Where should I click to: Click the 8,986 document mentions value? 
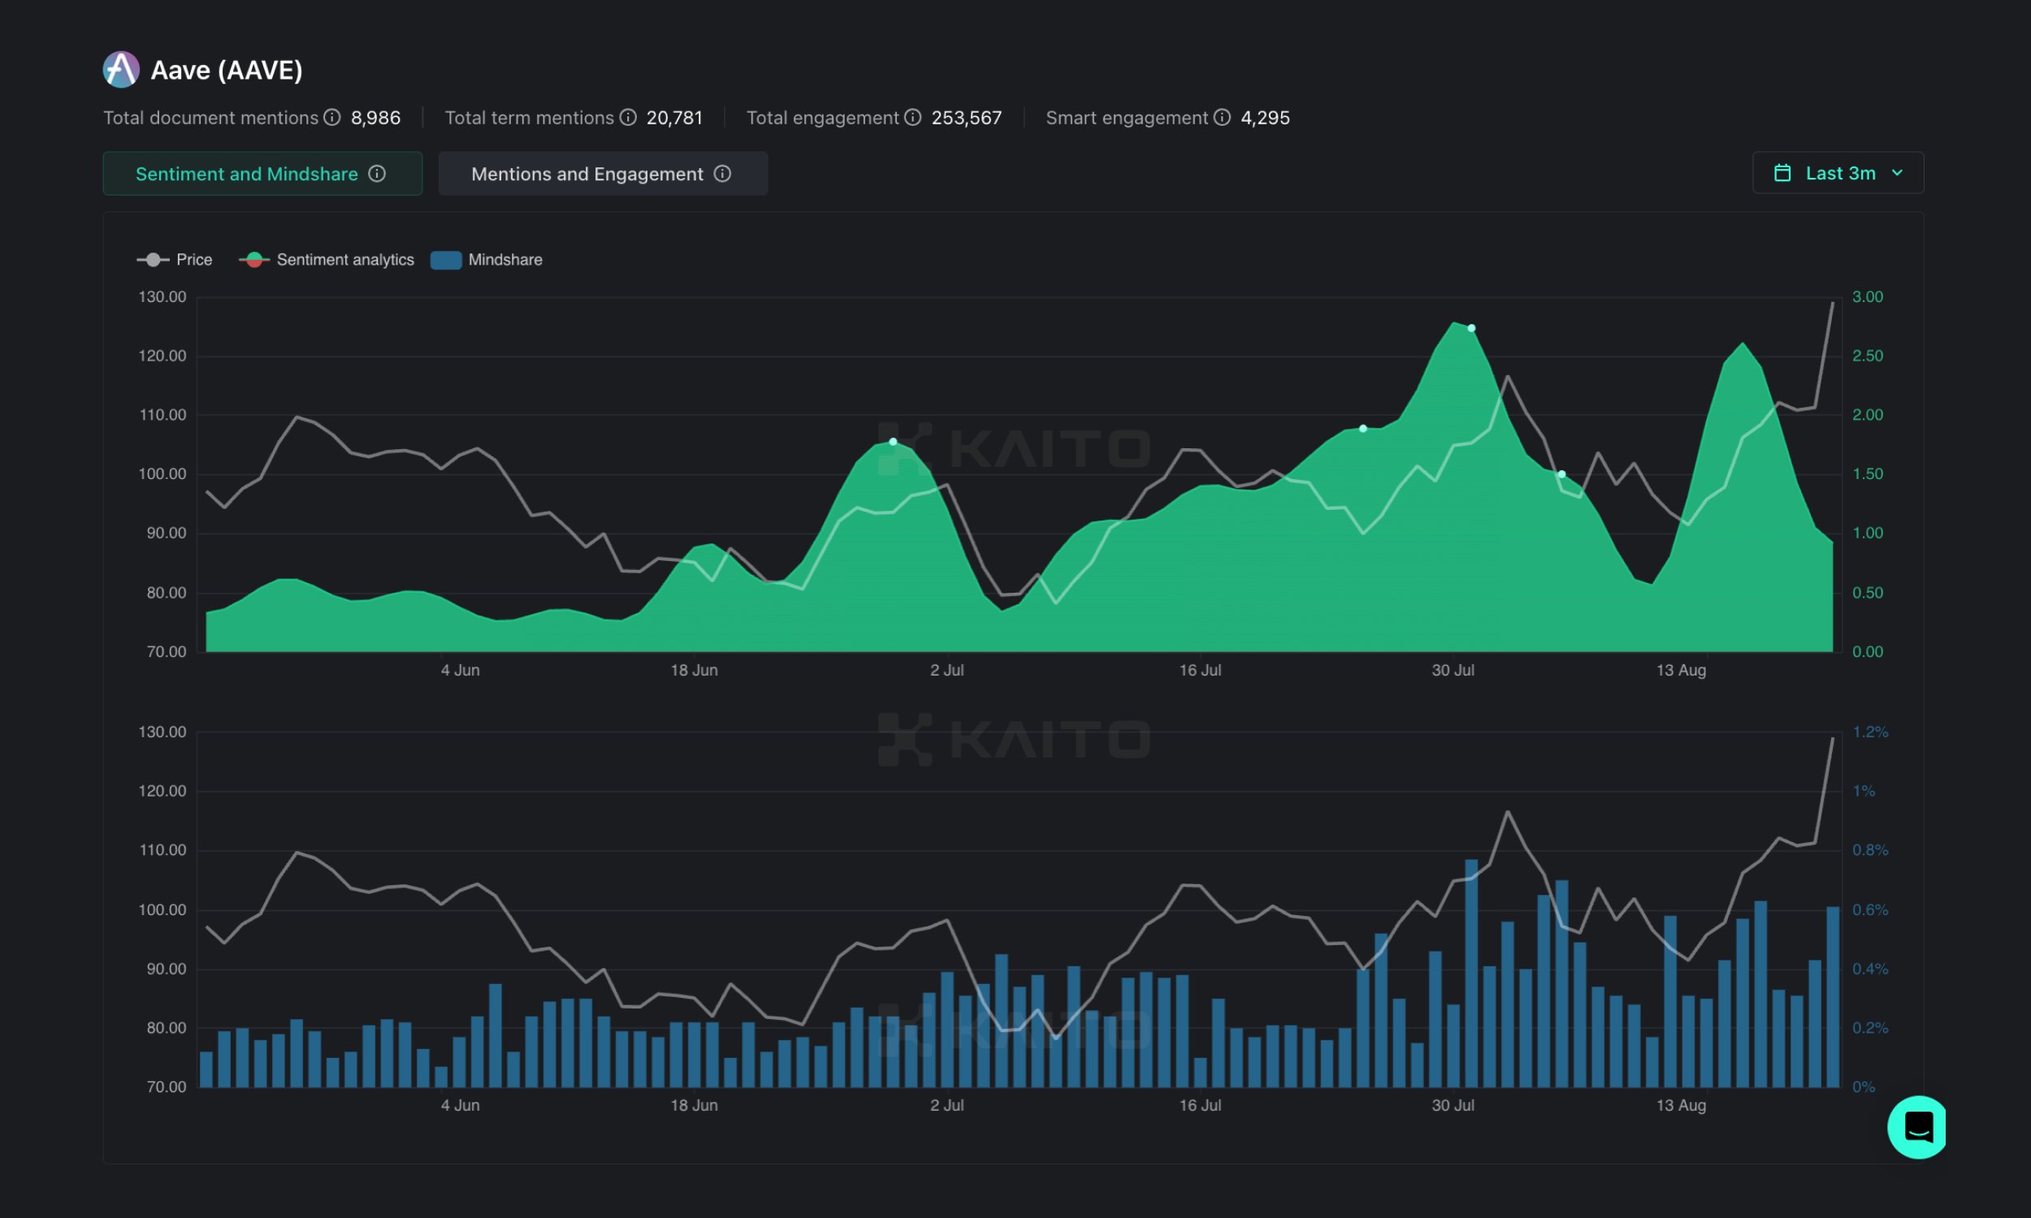tap(375, 118)
